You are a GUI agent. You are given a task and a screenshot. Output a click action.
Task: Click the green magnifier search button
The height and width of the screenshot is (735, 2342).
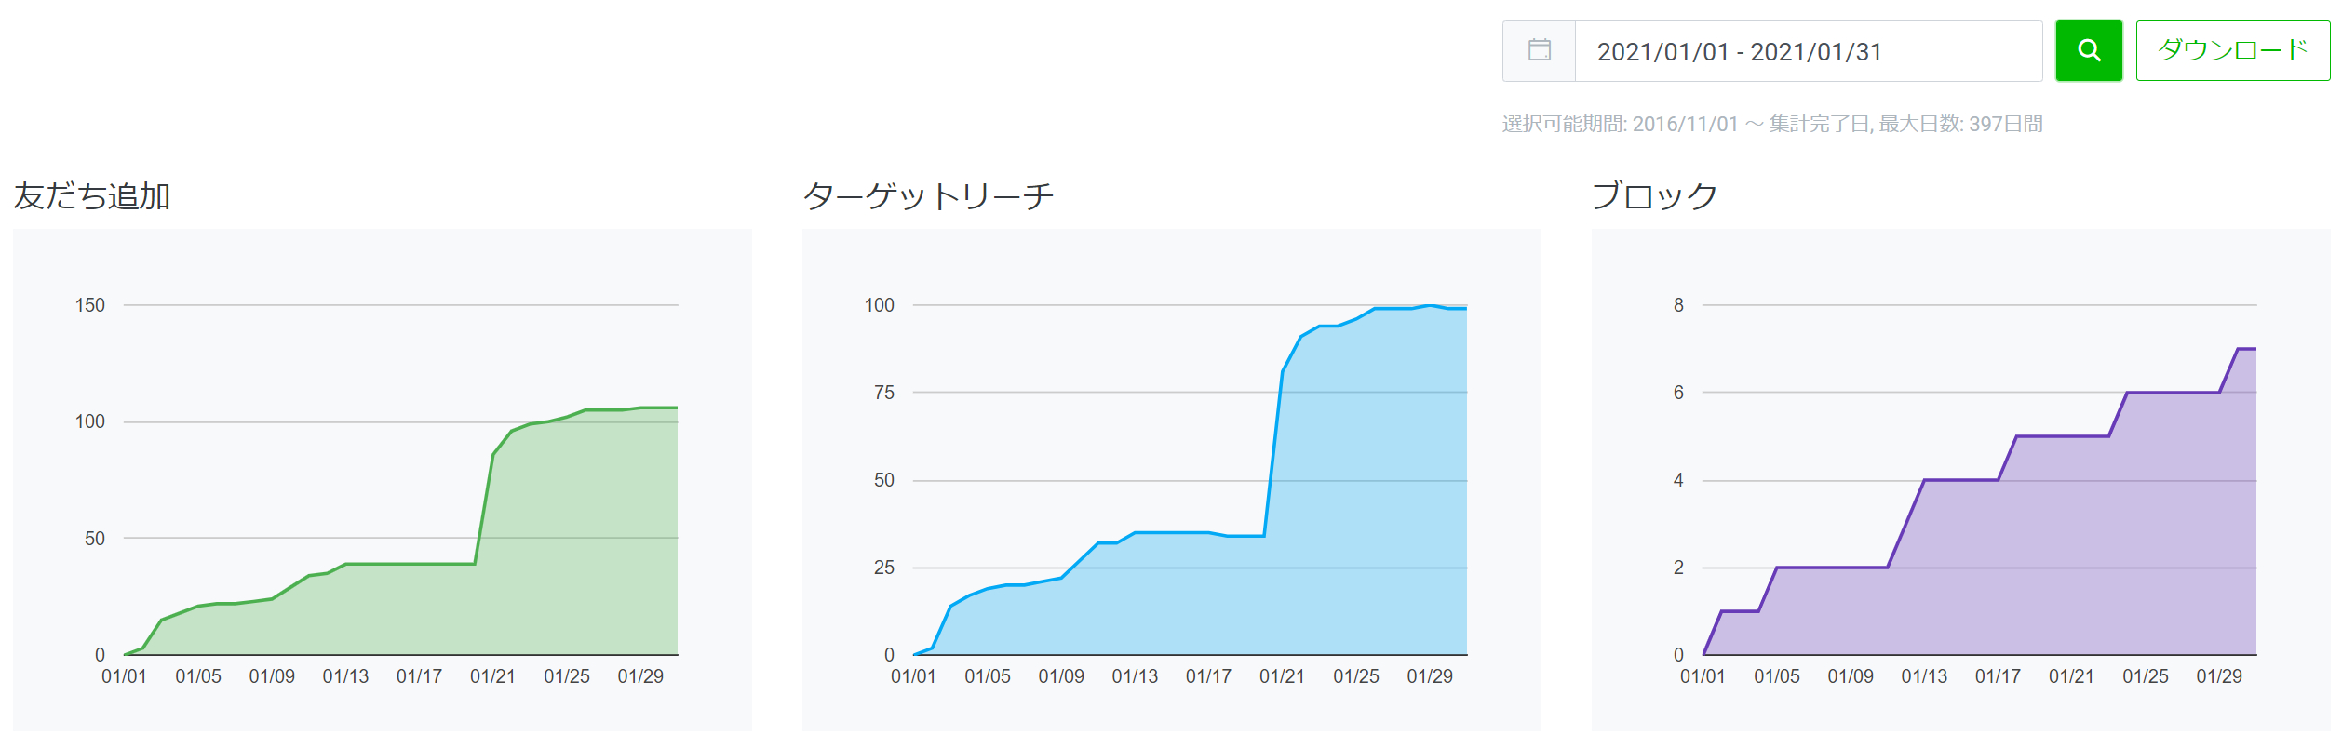coord(2088,51)
